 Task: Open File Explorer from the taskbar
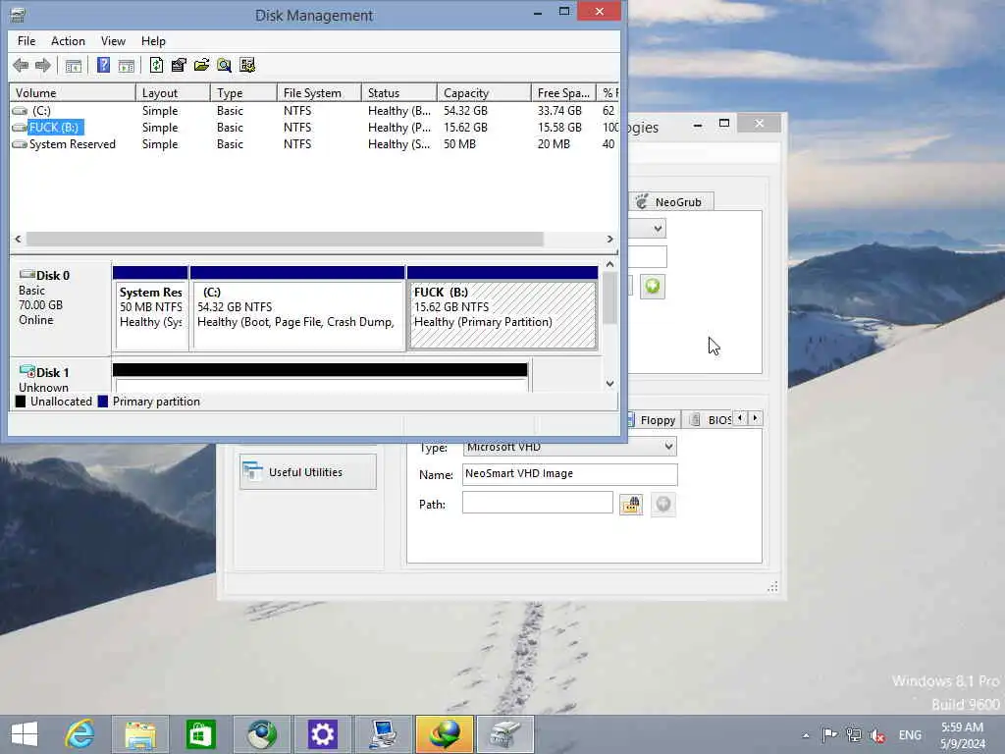tap(140, 734)
